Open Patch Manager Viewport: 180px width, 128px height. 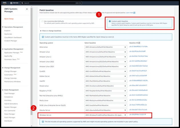pos(10,117)
